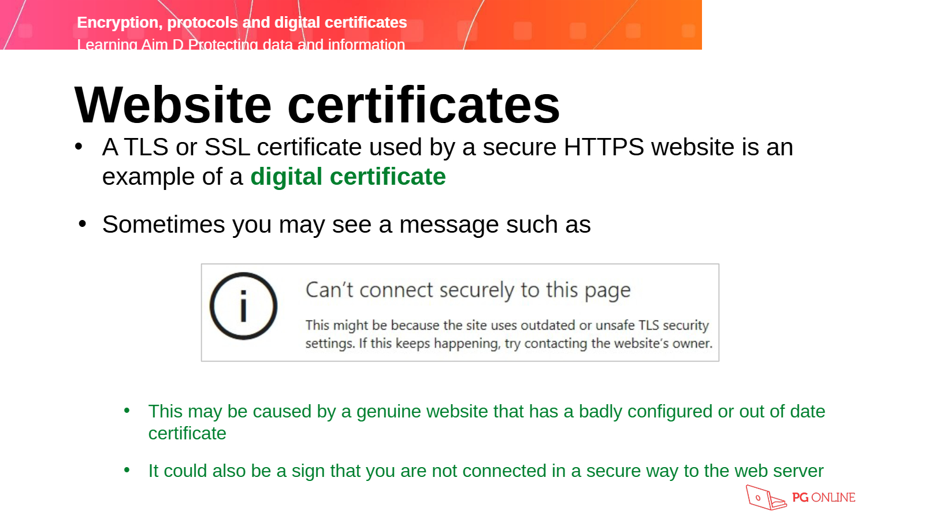The image size is (936, 526).
Task: Click the green bullet dot before 'It could also'
Action: point(127,470)
